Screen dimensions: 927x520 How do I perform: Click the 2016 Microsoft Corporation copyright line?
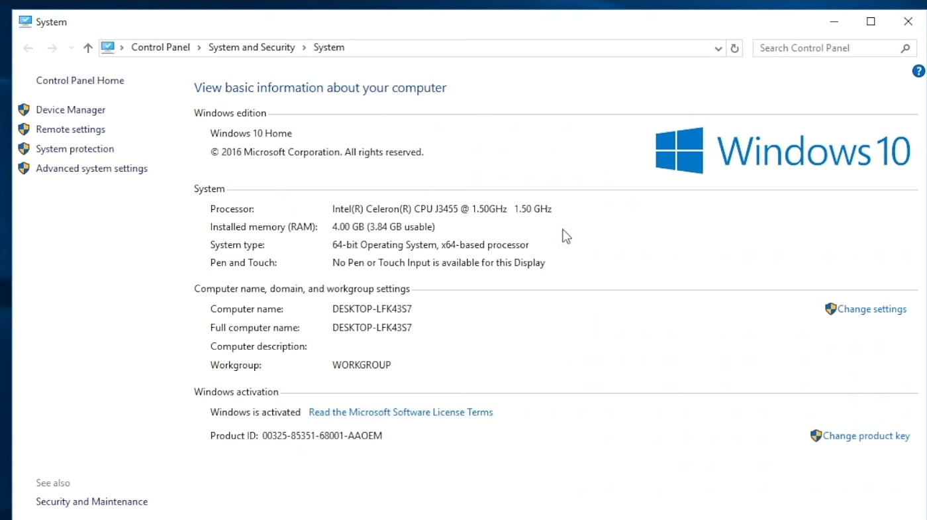tap(317, 152)
